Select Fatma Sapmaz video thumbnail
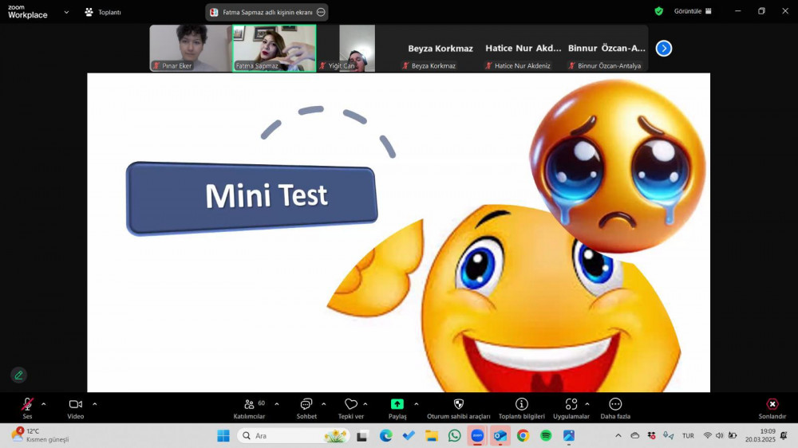 (x=275, y=49)
